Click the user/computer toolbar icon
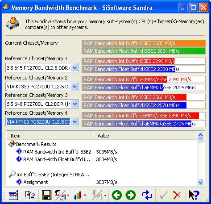Viewport: 211px width, 204px height. [x=61, y=195]
